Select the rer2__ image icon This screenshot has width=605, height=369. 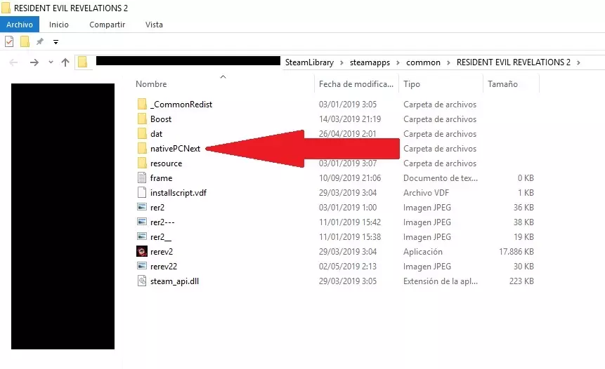[142, 236]
